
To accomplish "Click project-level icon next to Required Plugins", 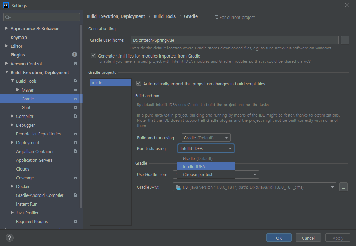I will tap(75, 221).
